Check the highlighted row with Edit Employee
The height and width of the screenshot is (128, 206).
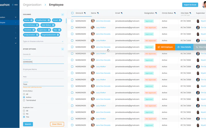click(x=72, y=47)
